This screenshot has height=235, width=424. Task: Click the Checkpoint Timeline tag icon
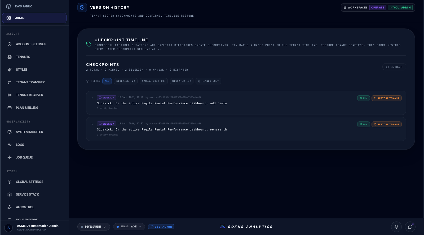(89, 44)
